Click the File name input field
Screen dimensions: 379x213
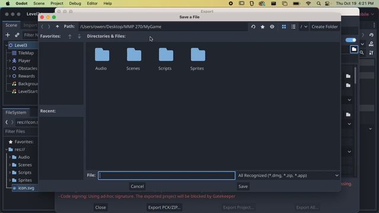coord(166,176)
